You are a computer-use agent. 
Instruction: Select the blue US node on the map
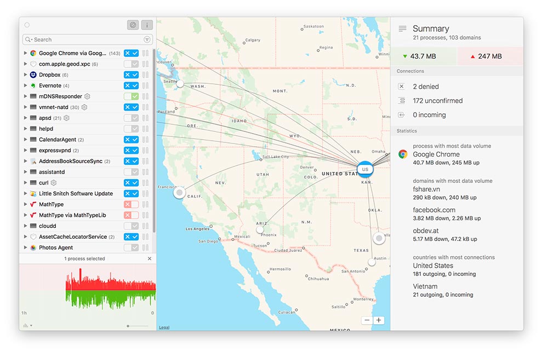pos(365,169)
